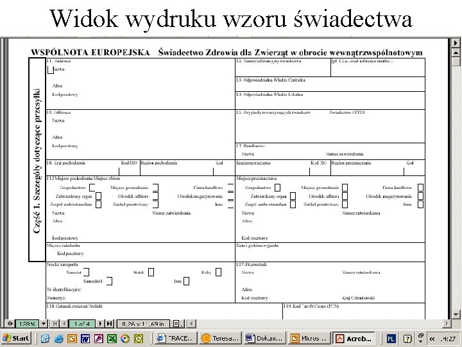
Task: Tick the origin 'Zatwierdzony organ' checkbox
Action: pyautogui.click(x=98, y=196)
